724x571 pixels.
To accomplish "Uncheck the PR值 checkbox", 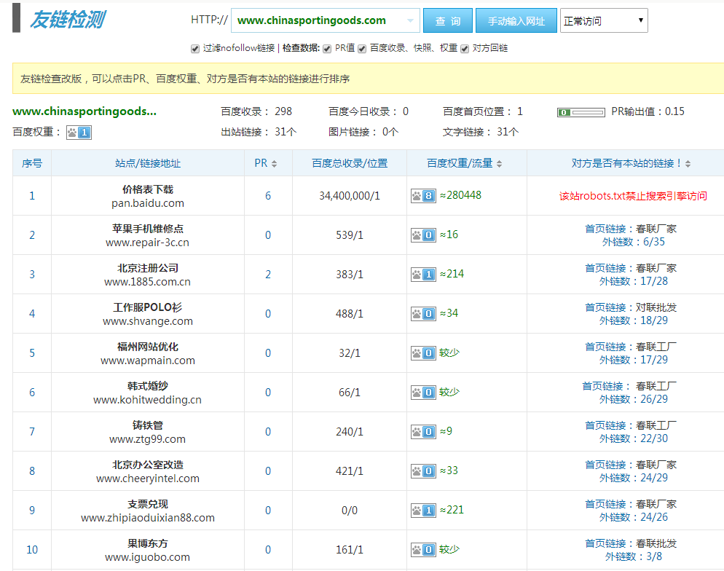I will pos(326,49).
